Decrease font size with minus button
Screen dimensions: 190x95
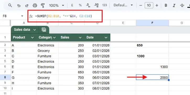pos(140,6)
